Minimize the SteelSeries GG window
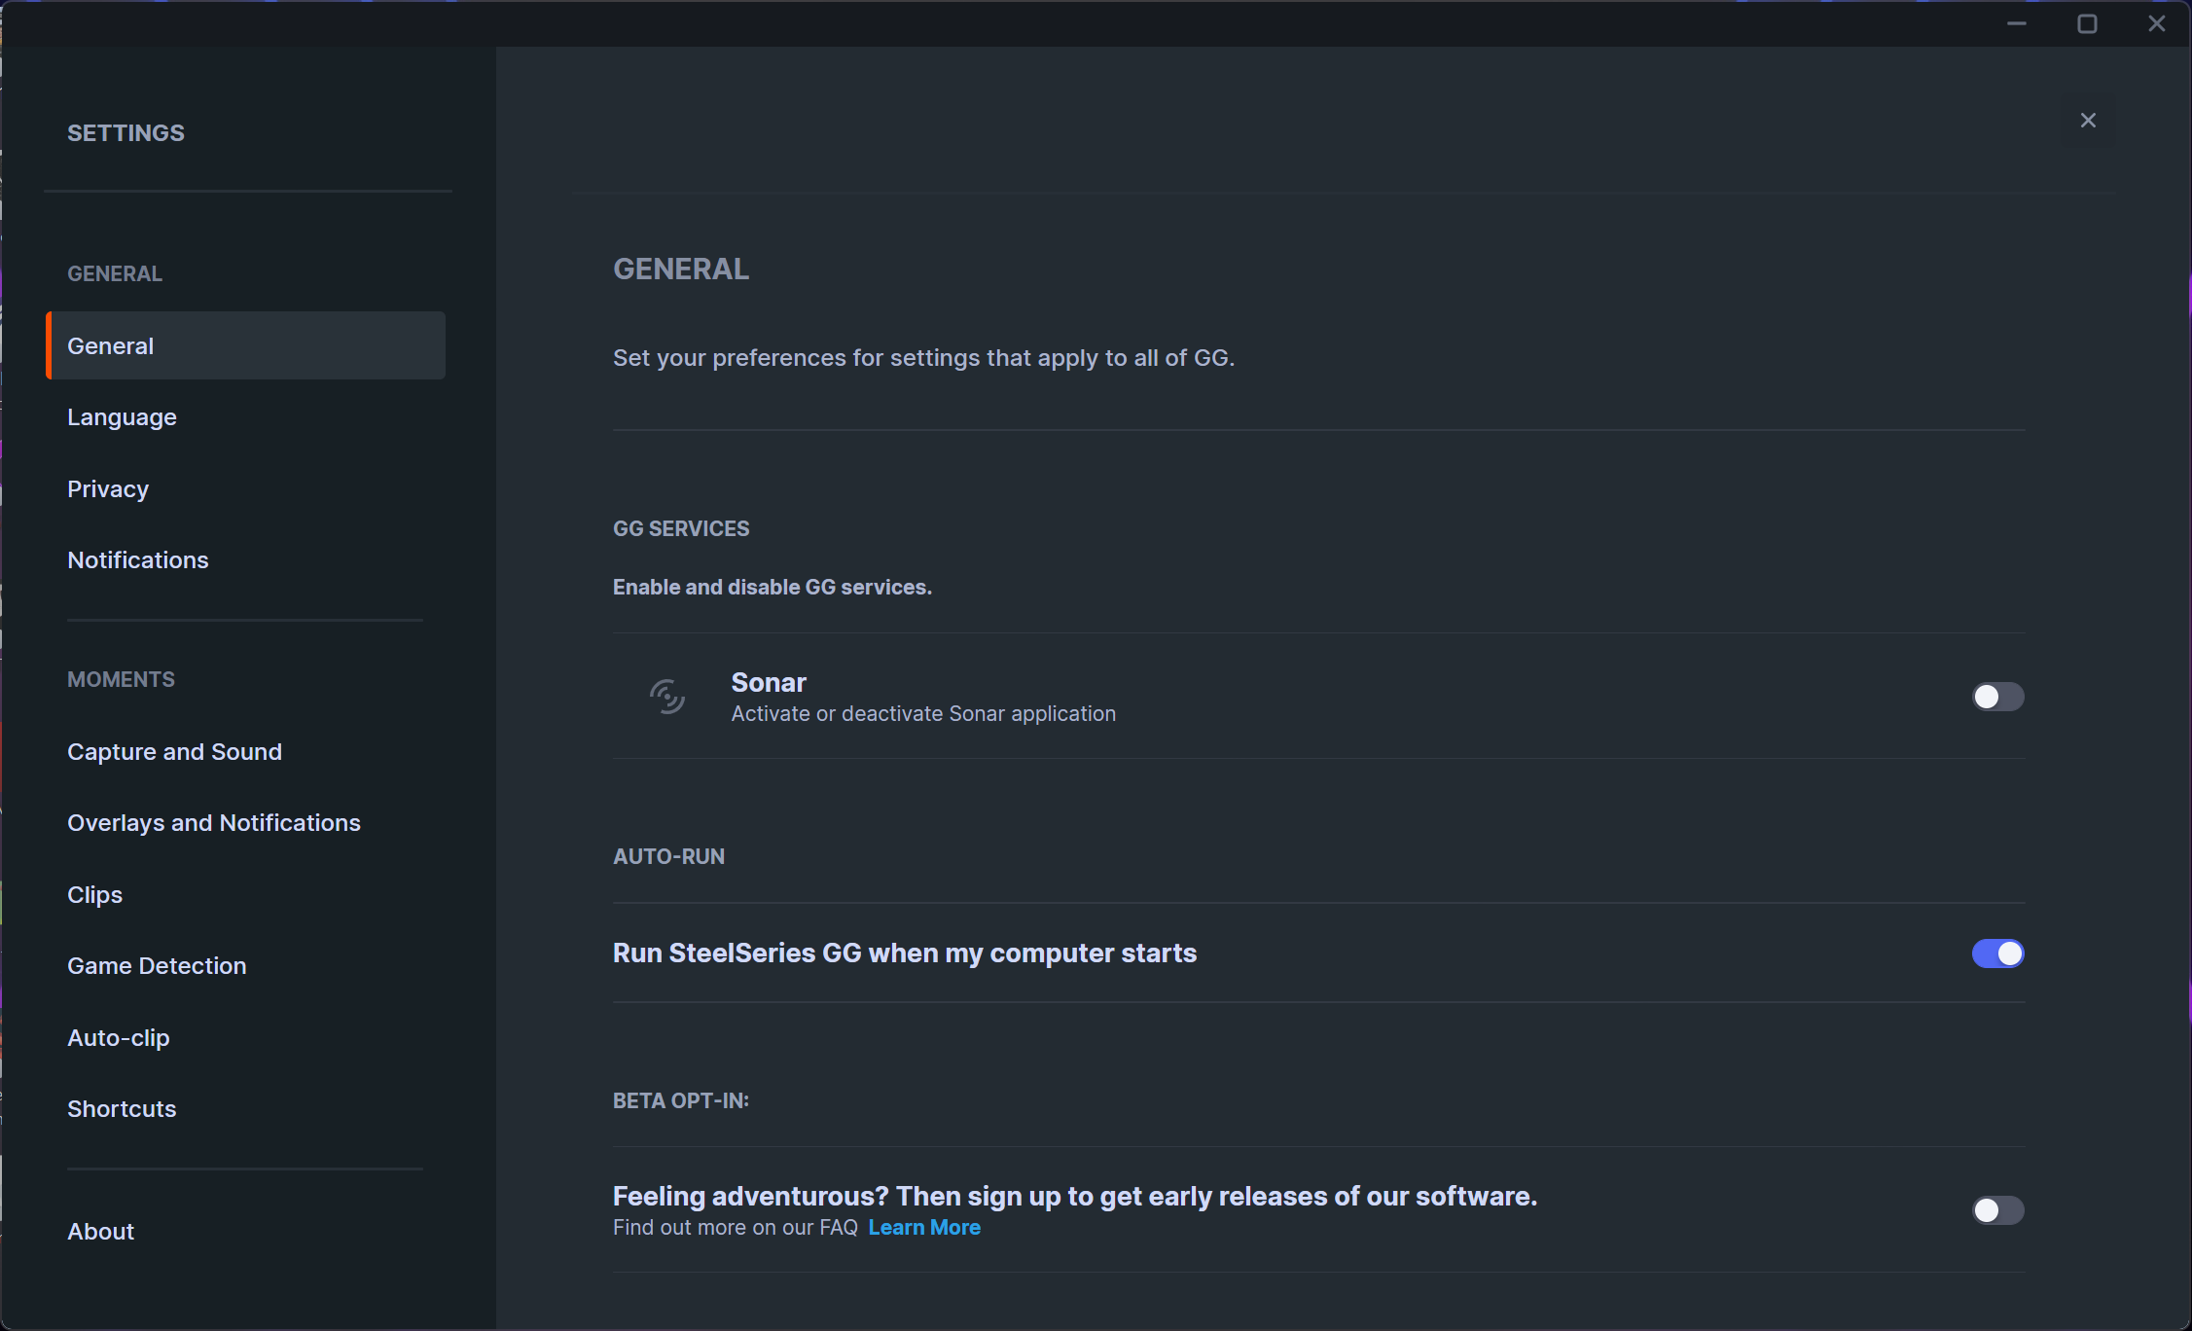 pos(2017,23)
